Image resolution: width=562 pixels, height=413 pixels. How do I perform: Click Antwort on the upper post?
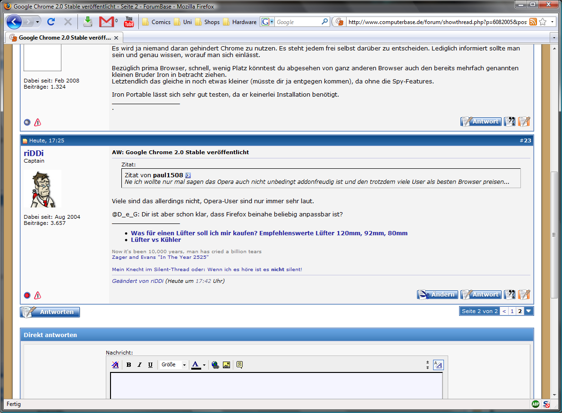pos(481,122)
